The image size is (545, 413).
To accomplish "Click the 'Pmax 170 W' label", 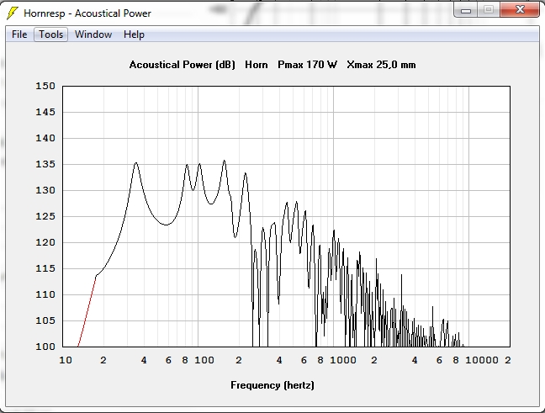I will [x=307, y=65].
